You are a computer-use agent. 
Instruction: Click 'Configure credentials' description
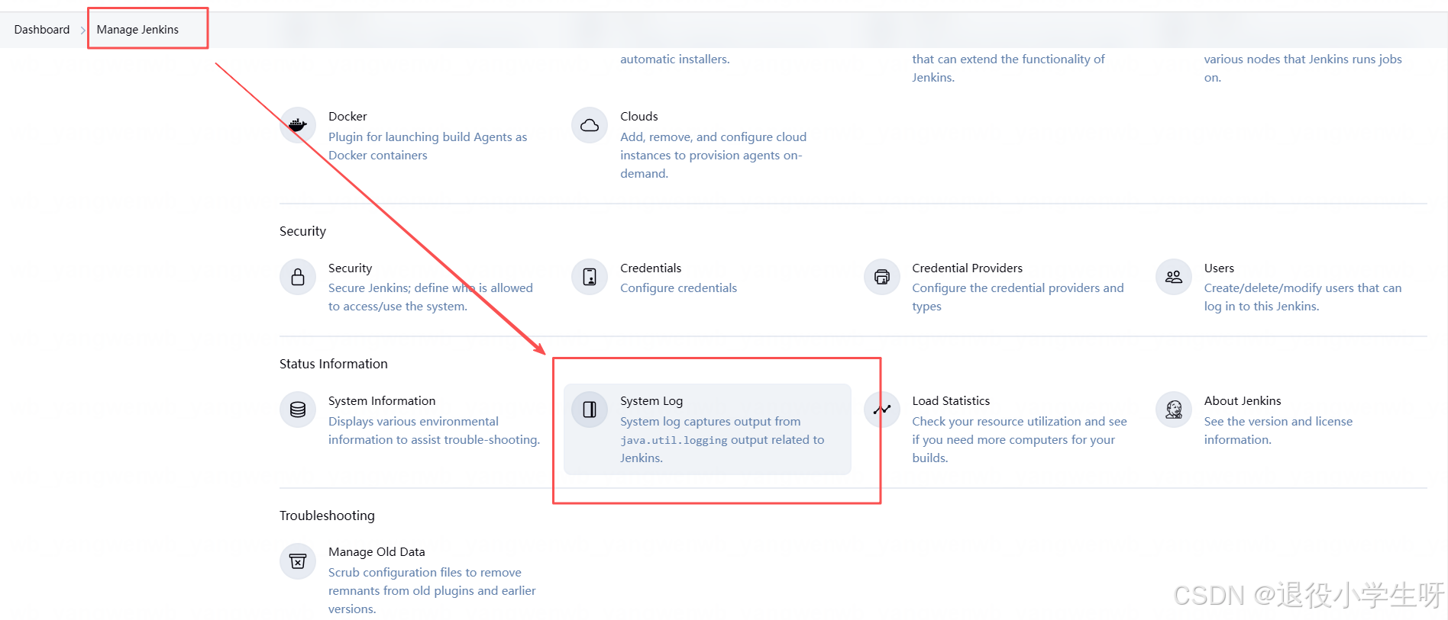point(678,288)
